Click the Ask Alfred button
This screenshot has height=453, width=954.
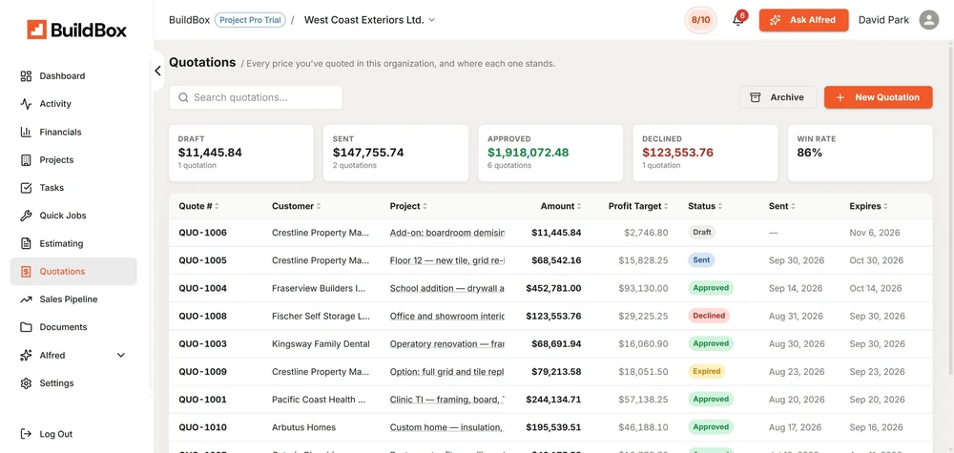pyautogui.click(x=803, y=20)
